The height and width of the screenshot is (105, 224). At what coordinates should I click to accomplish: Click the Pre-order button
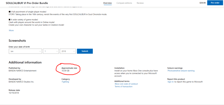(215, 3)
